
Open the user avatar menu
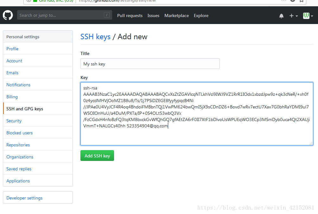[x=308, y=16]
